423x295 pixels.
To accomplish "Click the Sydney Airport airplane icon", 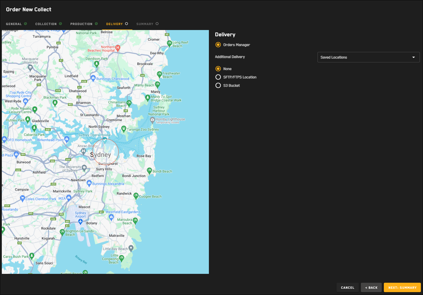I will pyautogui.click(x=80, y=222).
